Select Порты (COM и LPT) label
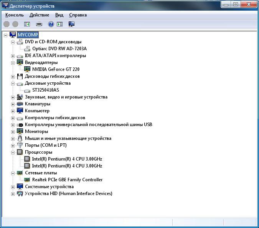The image size is (259, 228). pyautogui.click(x=46, y=145)
